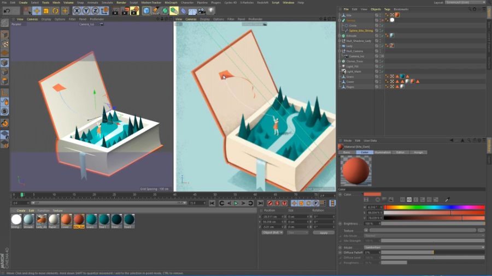Select the Spline_Kite_String object
Viewport: 492px width, 276px height.
pos(361,31)
